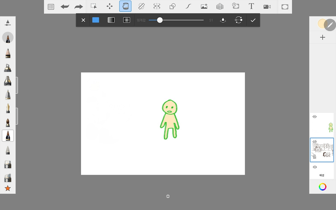Image resolution: width=336 pixels, height=210 pixels.
Task: Click the circular arrows icon in fill toolbar
Action: click(x=238, y=20)
